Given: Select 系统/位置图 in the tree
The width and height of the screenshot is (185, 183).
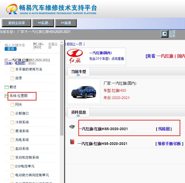Looking at the screenshot, I should 19,96.
